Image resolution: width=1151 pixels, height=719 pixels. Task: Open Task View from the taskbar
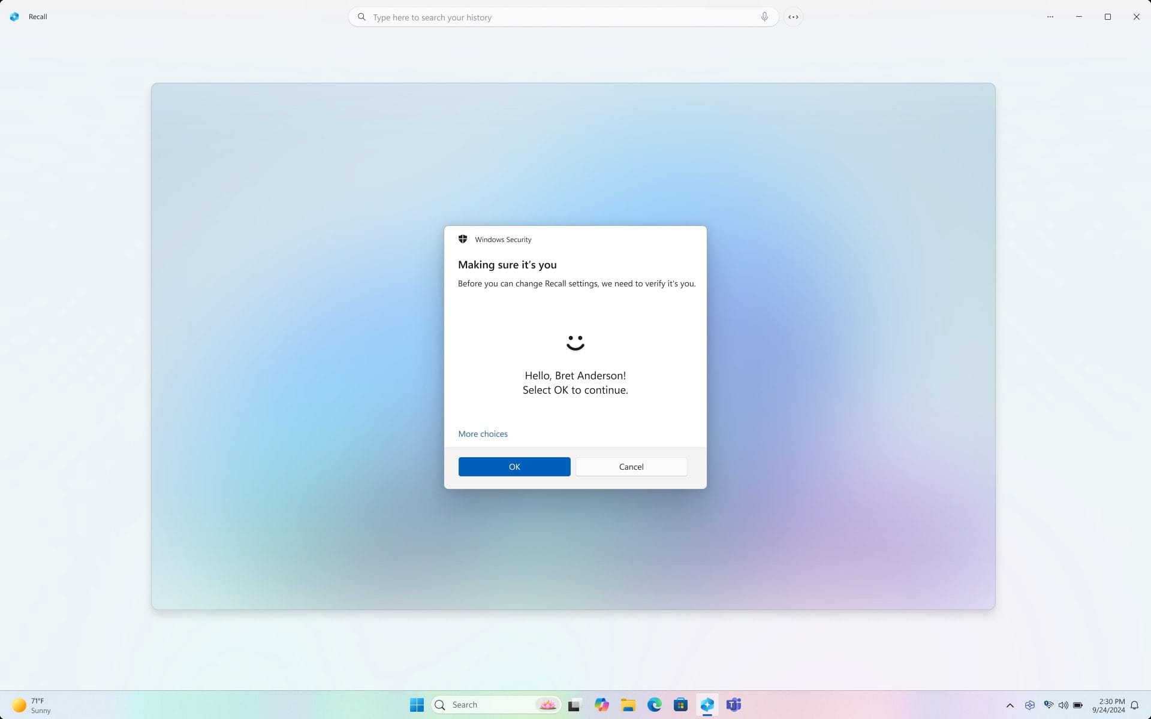pyautogui.click(x=575, y=705)
